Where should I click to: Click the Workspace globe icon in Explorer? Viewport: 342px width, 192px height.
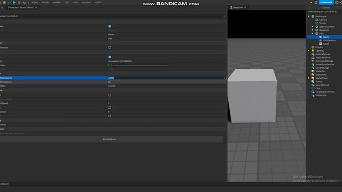point(313,17)
